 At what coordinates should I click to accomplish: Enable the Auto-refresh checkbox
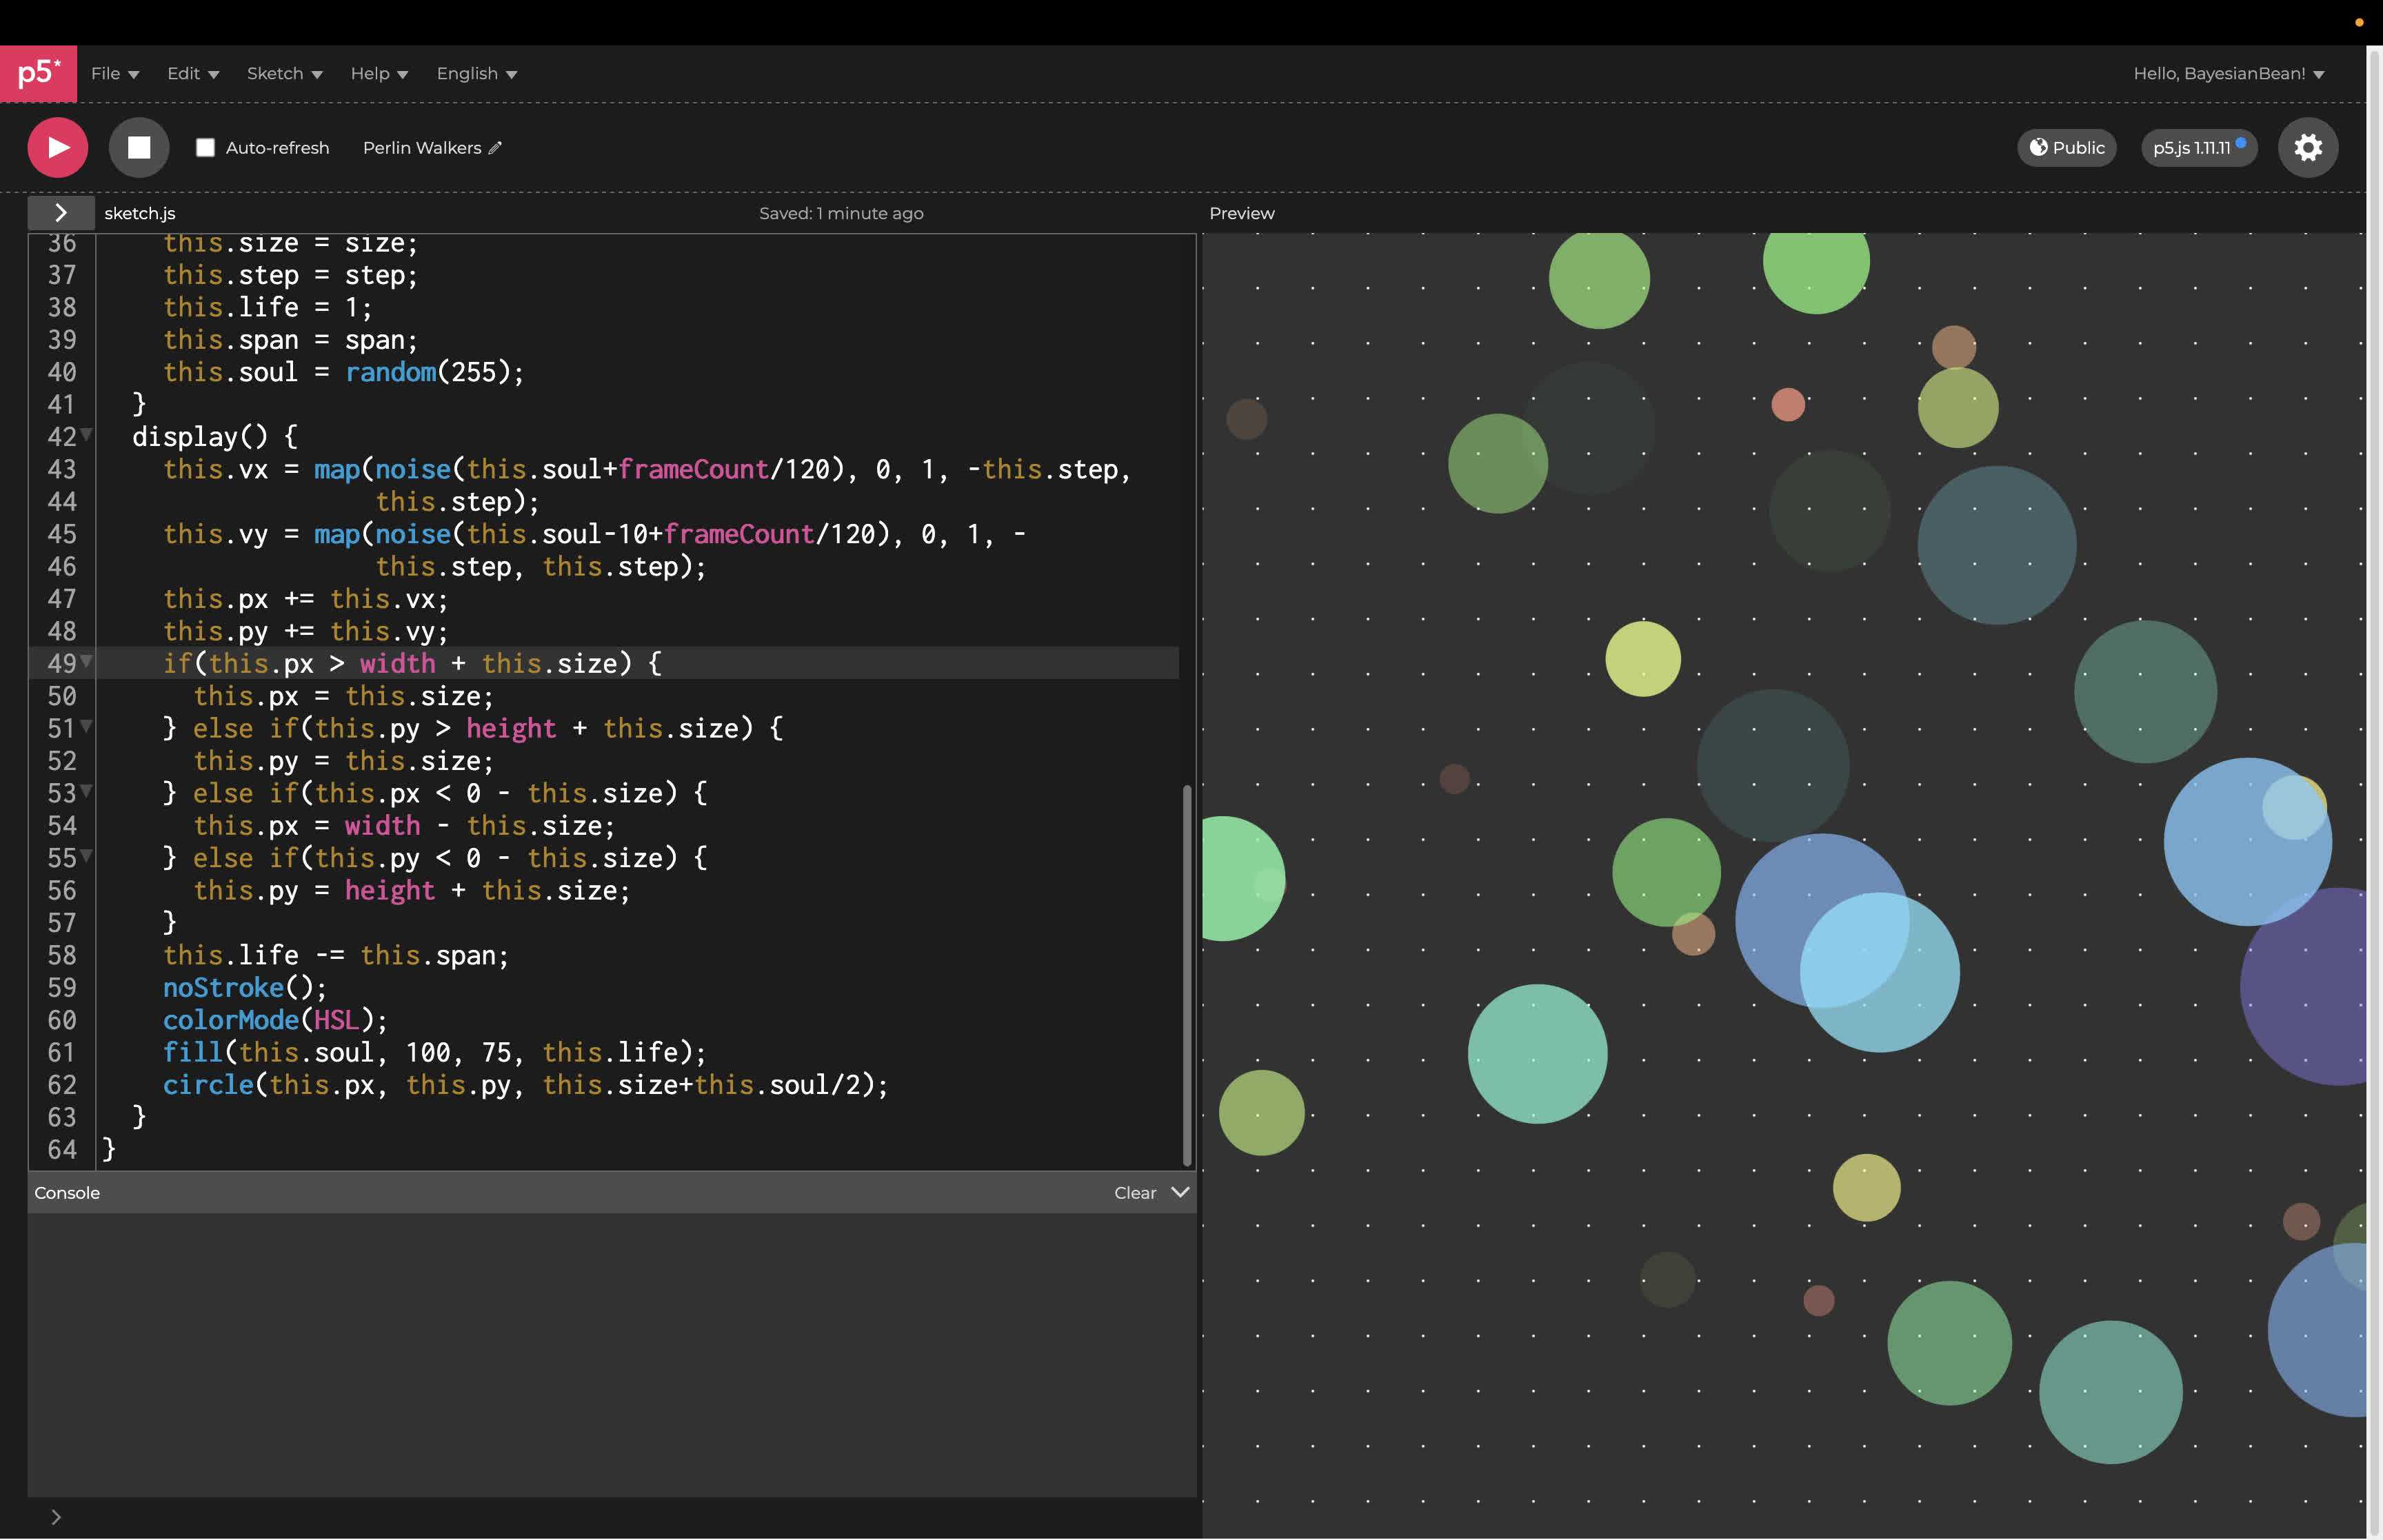pos(205,147)
